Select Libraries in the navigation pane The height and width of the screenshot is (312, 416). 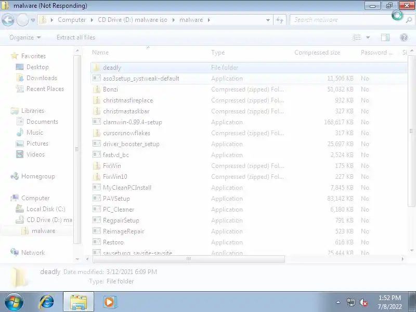(x=33, y=111)
